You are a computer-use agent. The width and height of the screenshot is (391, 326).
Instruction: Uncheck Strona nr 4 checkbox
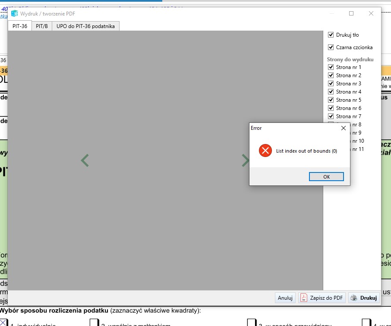[x=331, y=92]
